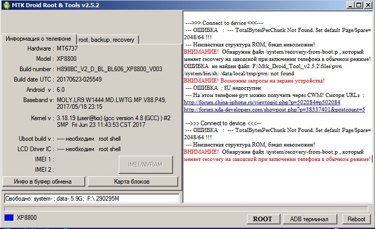The width and height of the screenshot is (375, 229).
Task: Click the Инфо в буфер обмена button
Action: 43,182
